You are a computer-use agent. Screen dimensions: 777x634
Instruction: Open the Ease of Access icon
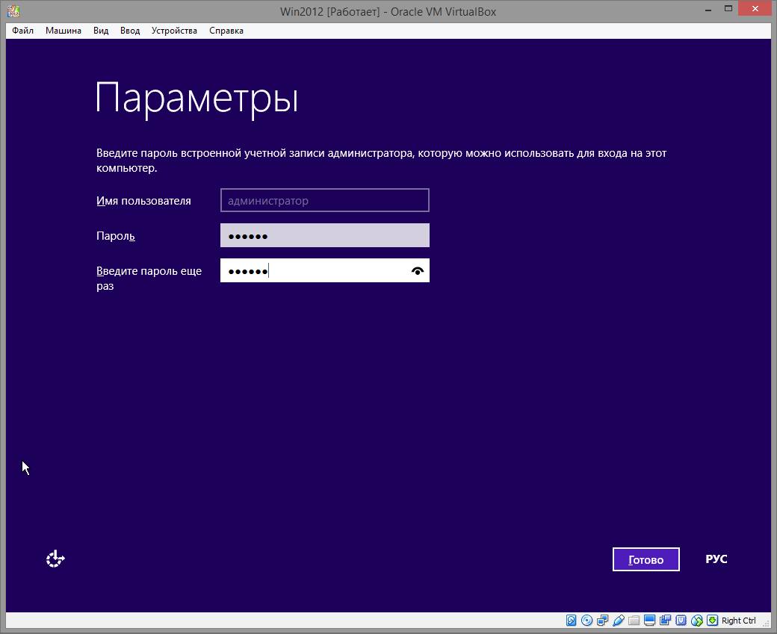[x=55, y=559]
